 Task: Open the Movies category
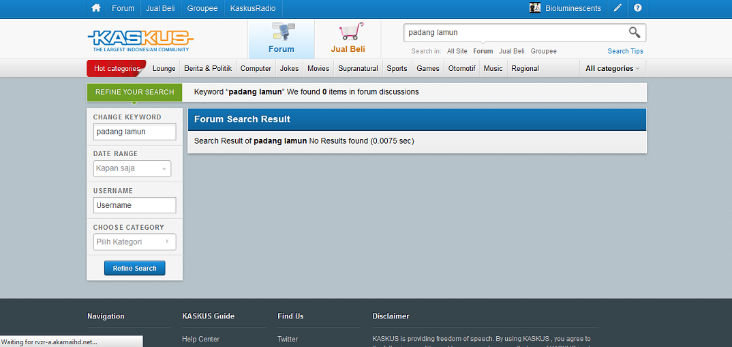click(x=318, y=69)
